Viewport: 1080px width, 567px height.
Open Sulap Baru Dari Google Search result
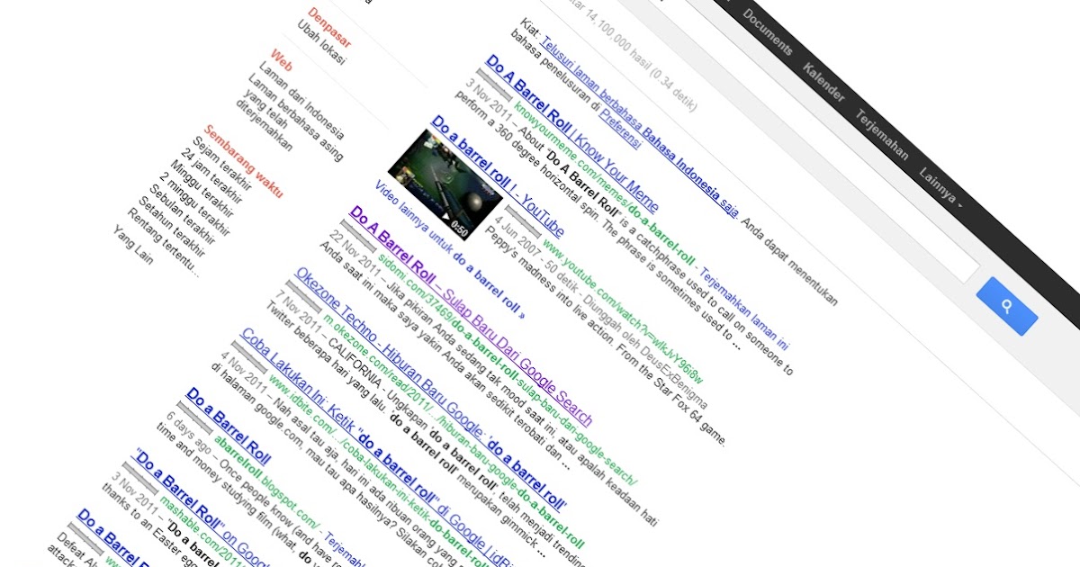coord(472,315)
